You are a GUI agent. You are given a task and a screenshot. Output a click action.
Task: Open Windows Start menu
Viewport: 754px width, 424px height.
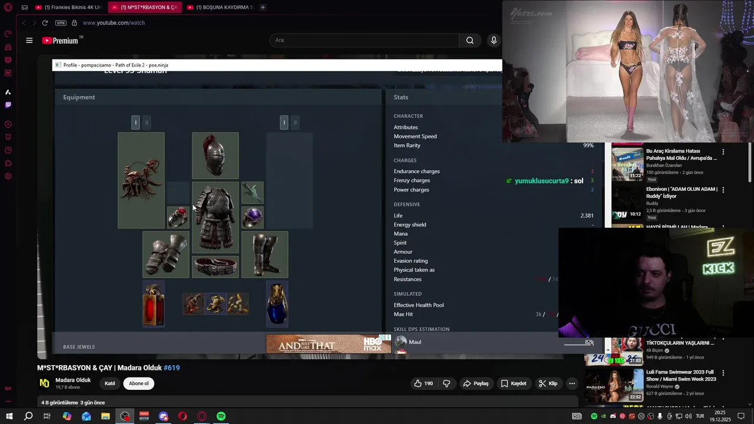click(x=9, y=416)
